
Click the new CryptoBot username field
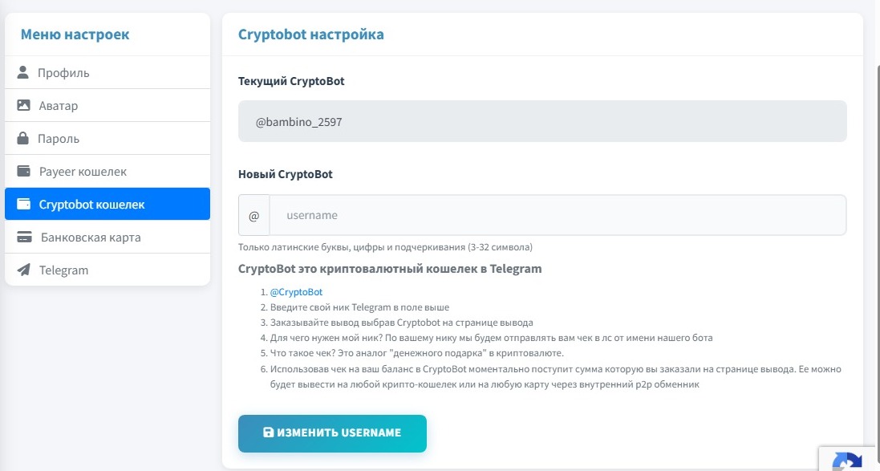click(x=557, y=216)
